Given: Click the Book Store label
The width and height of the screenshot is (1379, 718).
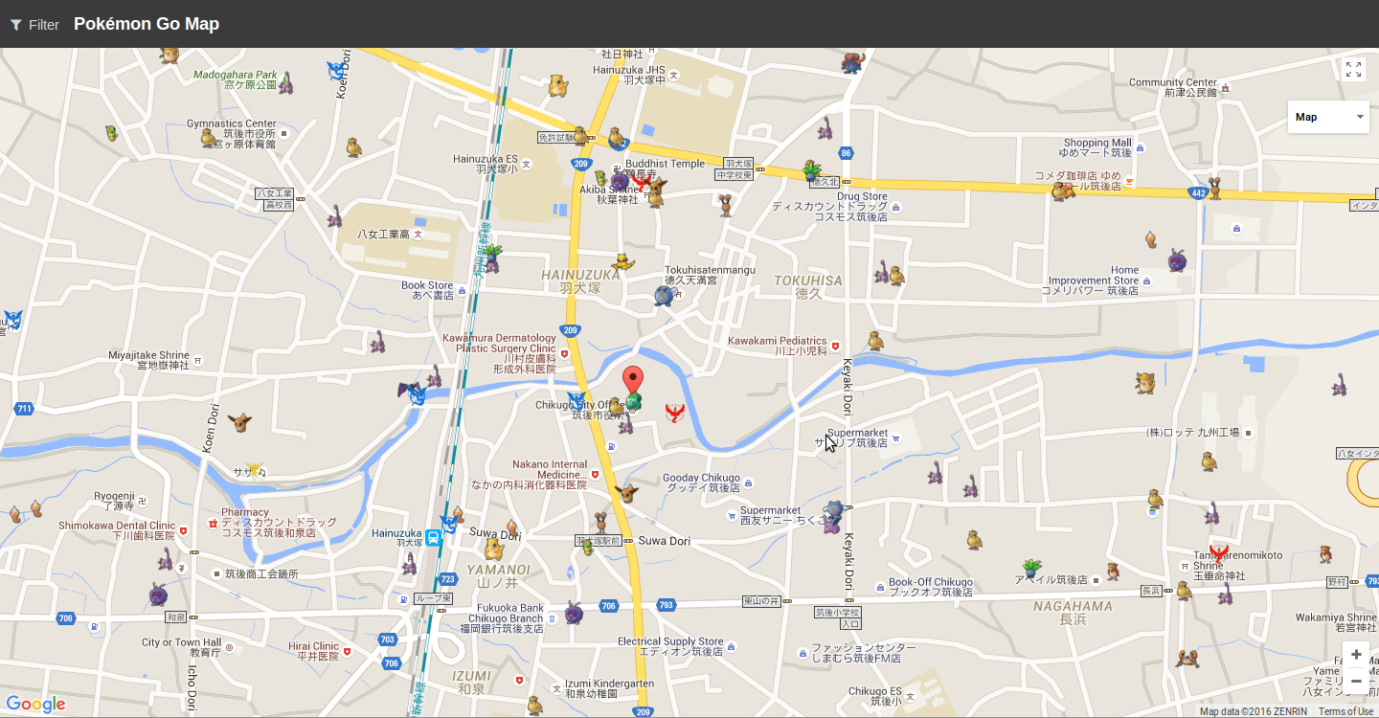Looking at the screenshot, I should click(x=427, y=290).
